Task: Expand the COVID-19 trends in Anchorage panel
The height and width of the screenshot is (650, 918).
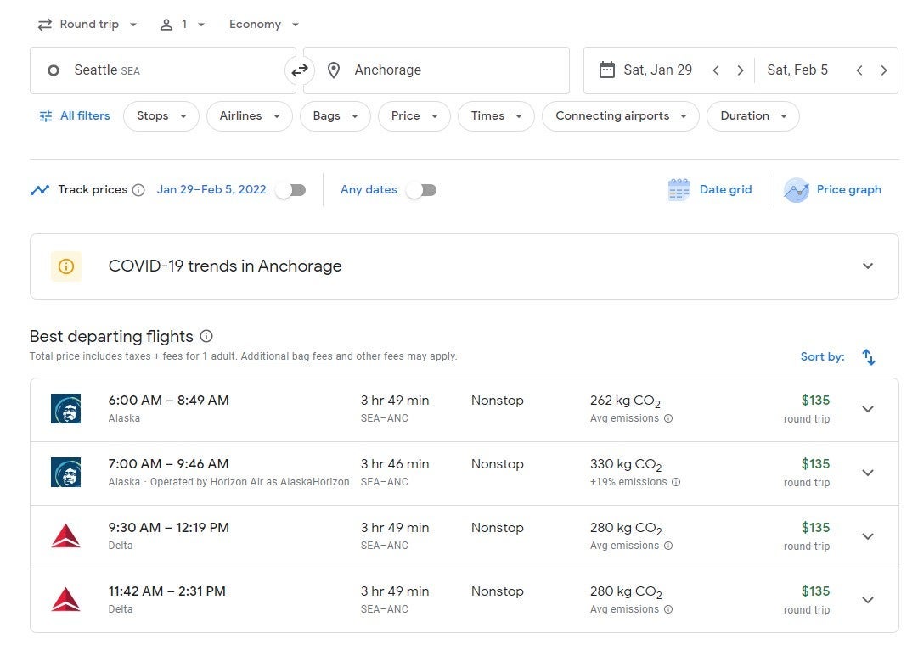Action: tap(867, 266)
